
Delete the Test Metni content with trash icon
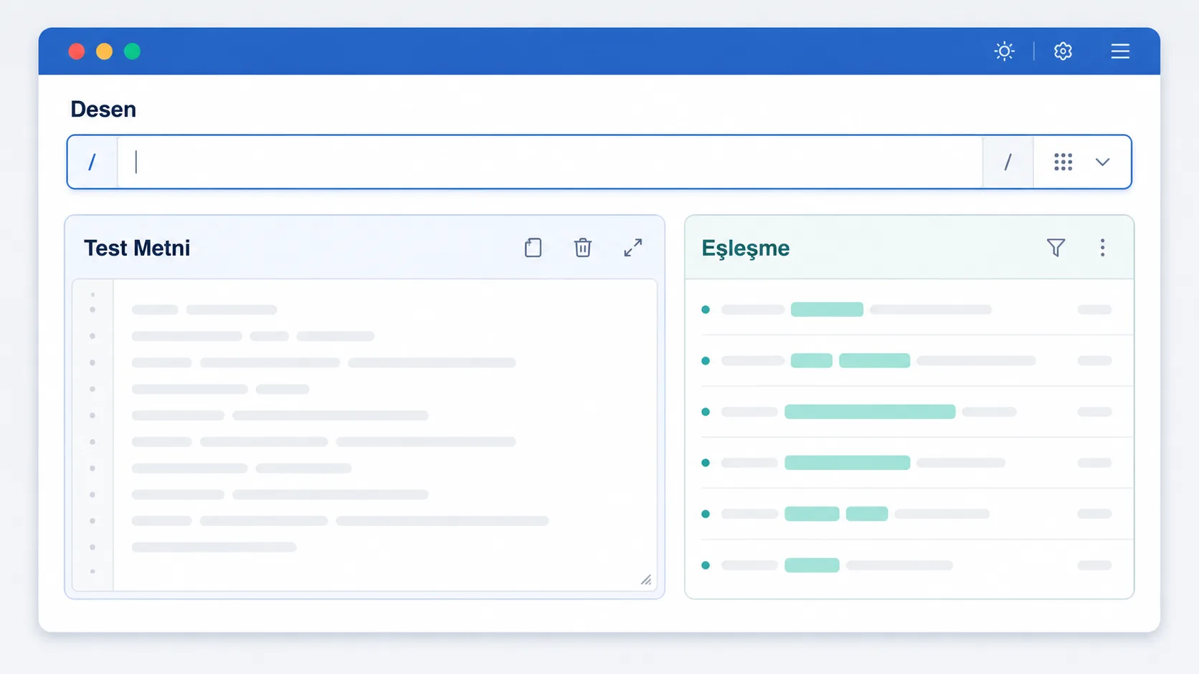583,248
